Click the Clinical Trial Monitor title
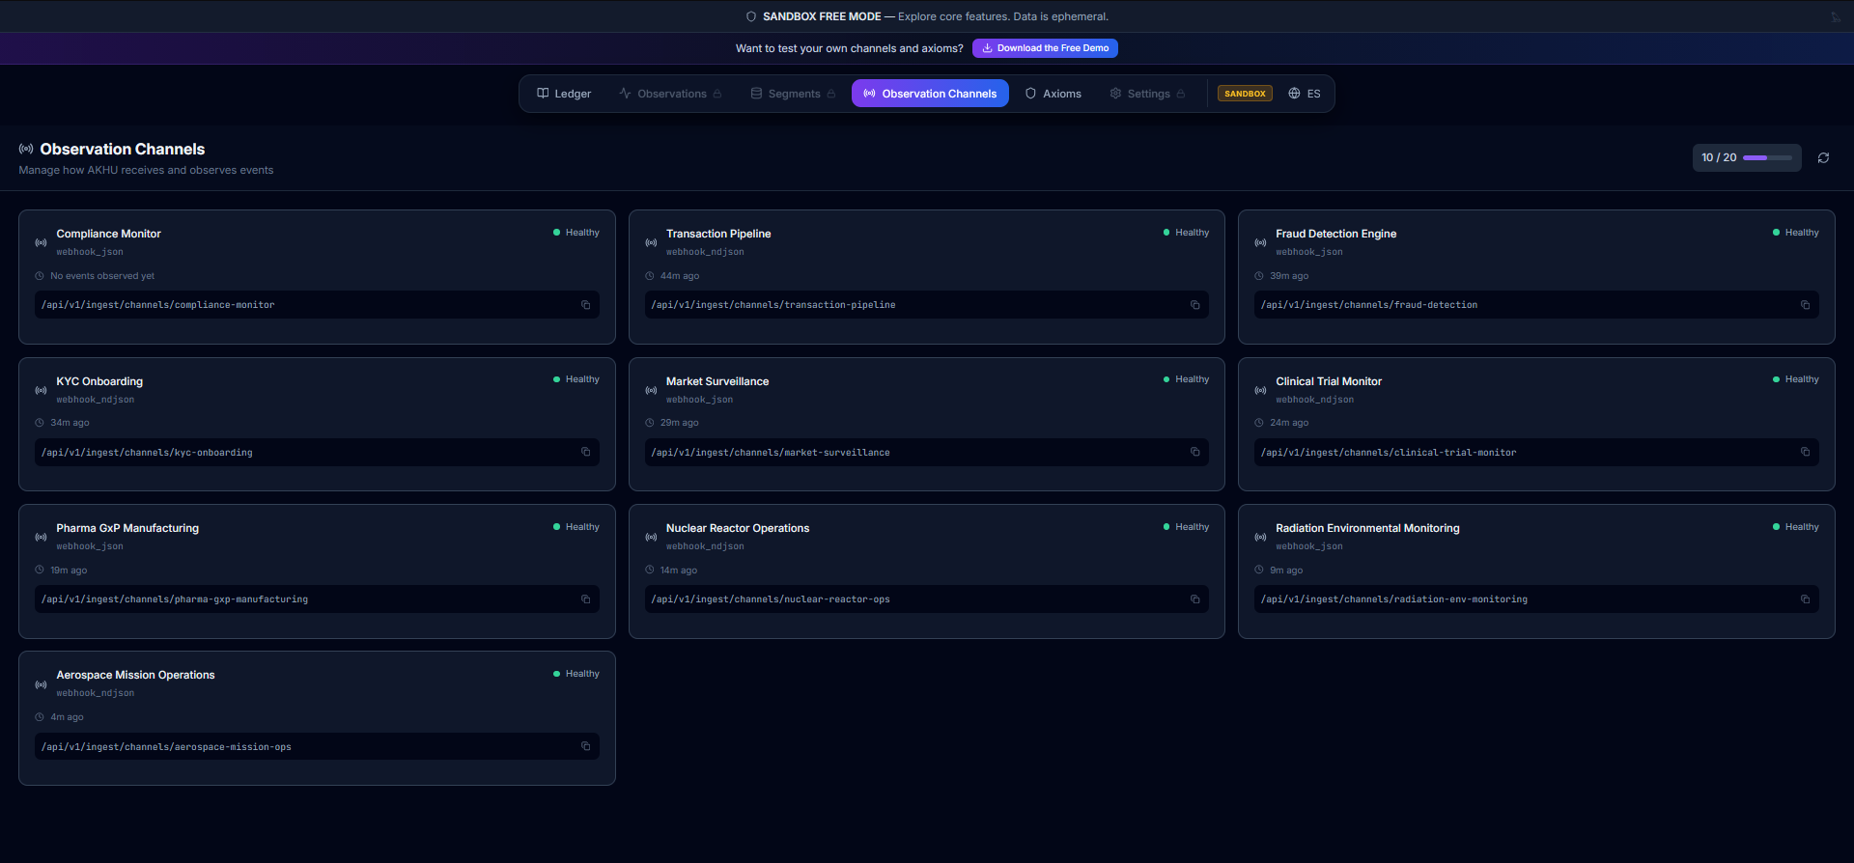This screenshot has width=1854, height=863. tap(1329, 381)
